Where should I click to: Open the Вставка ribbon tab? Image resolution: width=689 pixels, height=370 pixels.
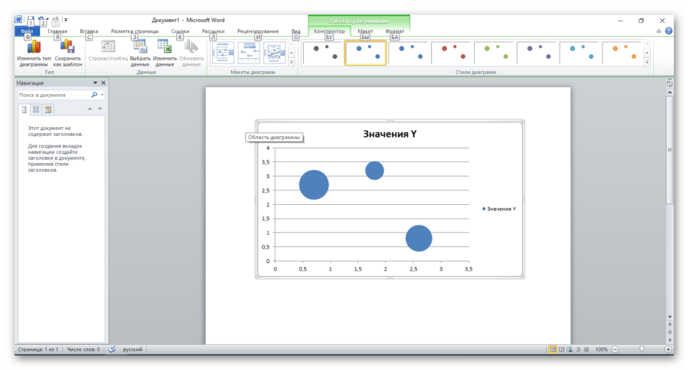(x=89, y=31)
